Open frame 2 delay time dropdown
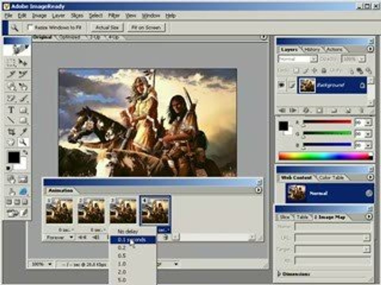Viewport: 381px width, 285px height. tap(98, 230)
